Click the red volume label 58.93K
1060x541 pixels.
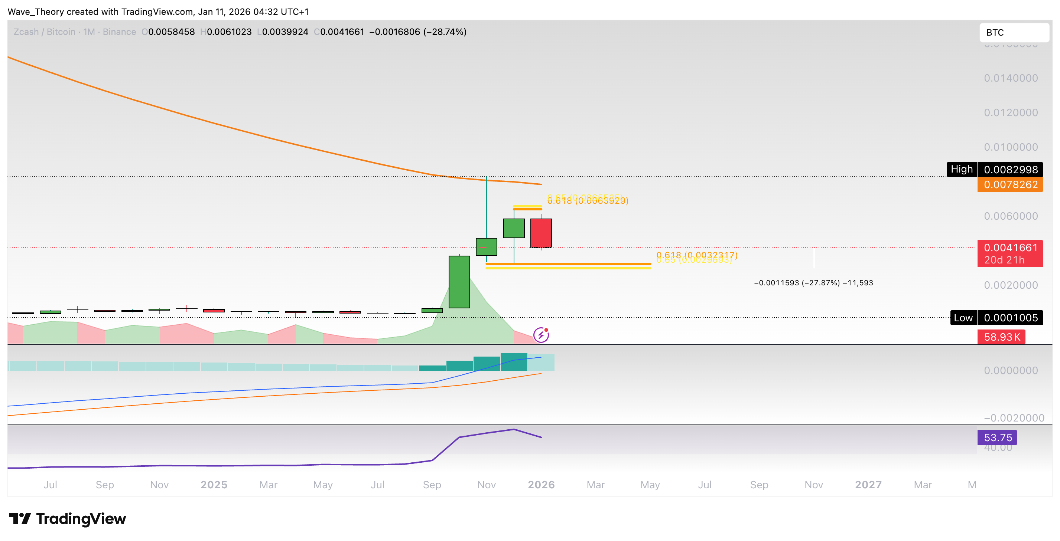click(x=1002, y=337)
